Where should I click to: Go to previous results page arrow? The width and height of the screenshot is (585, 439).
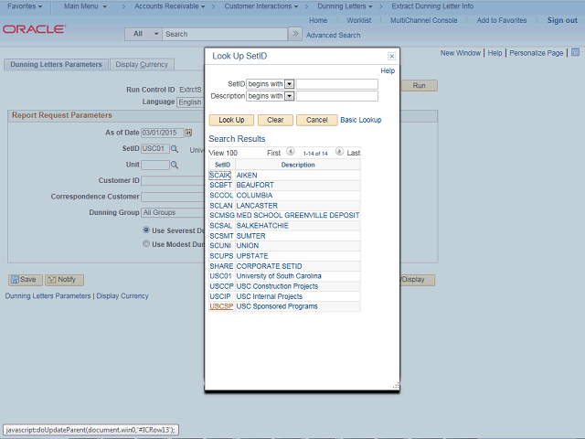(x=291, y=152)
